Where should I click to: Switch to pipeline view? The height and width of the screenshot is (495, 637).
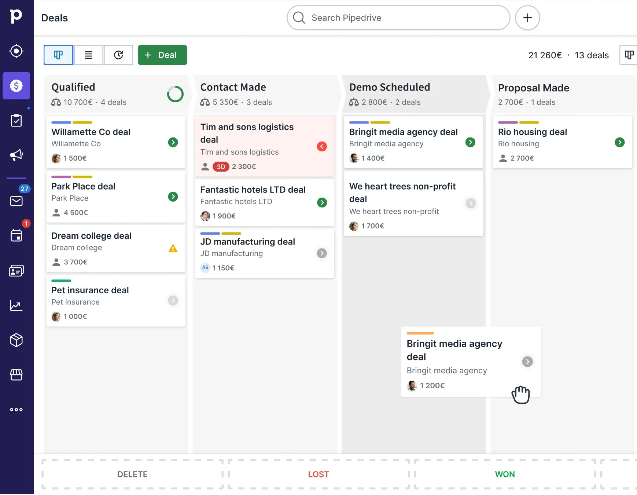tap(59, 55)
